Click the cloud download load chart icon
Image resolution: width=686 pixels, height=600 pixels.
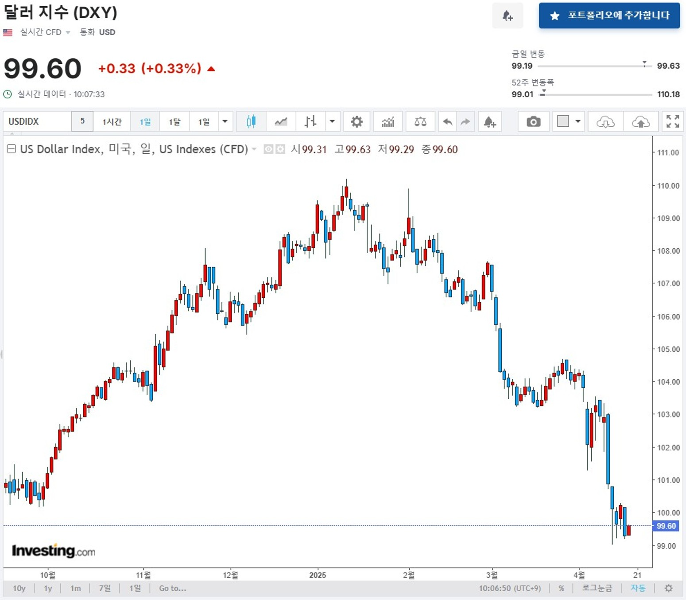tap(605, 121)
